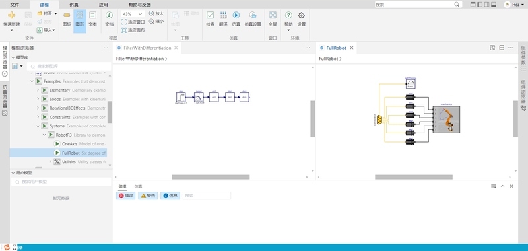Start the 仿真 simulation play icon

point(236,15)
